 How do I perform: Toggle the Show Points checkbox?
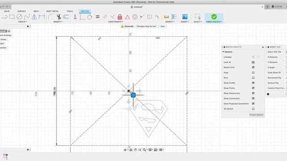click(253, 88)
